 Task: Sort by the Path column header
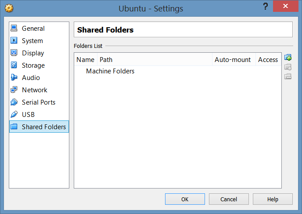[155, 60]
